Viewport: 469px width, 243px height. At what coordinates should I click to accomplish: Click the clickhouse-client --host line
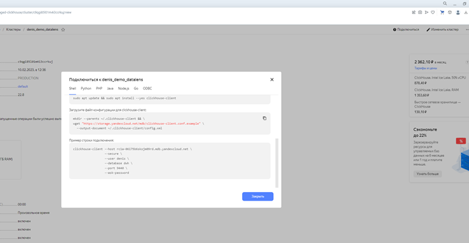[132, 149]
